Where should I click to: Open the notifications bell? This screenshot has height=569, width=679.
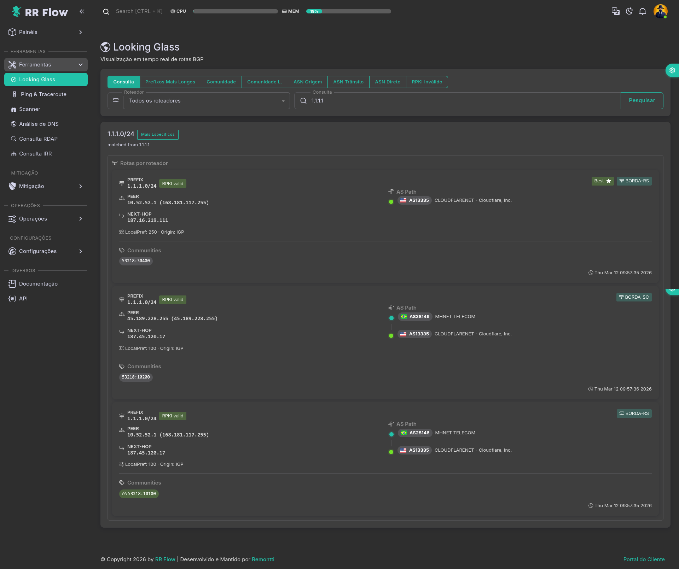click(643, 11)
